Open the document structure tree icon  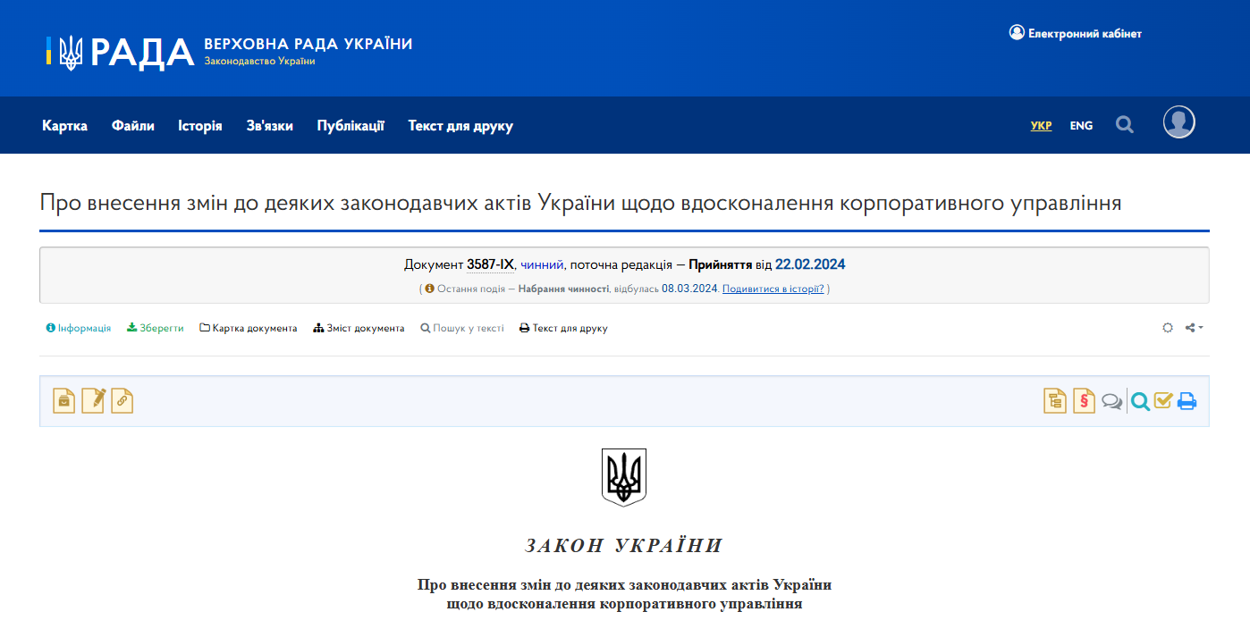coord(1055,400)
